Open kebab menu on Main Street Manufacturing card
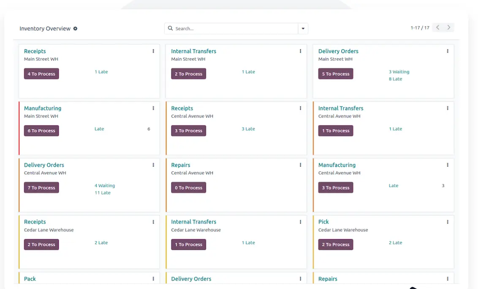 click(x=153, y=108)
